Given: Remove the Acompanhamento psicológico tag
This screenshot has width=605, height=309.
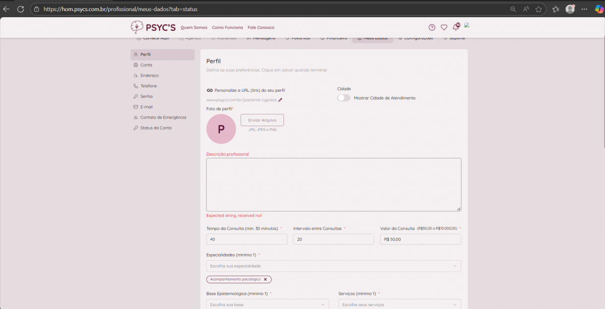Looking at the screenshot, I should [x=265, y=279].
